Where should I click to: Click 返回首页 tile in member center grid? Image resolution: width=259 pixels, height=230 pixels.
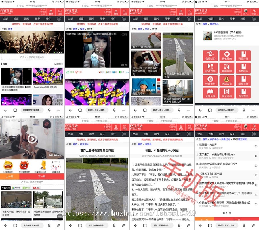[x=243, y=93]
